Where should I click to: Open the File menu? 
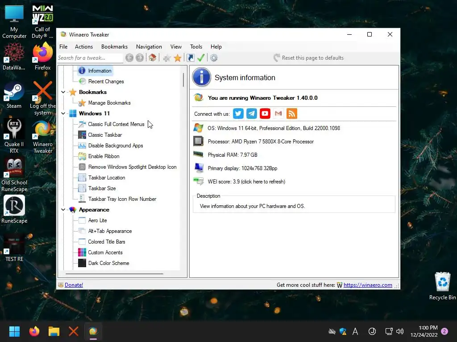click(63, 46)
